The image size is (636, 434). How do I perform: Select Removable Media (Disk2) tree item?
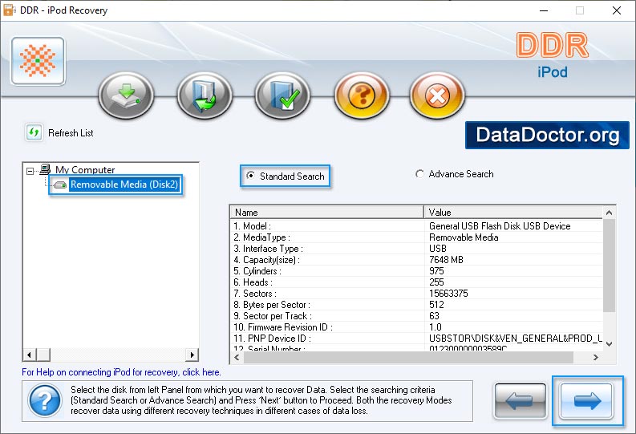124,185
